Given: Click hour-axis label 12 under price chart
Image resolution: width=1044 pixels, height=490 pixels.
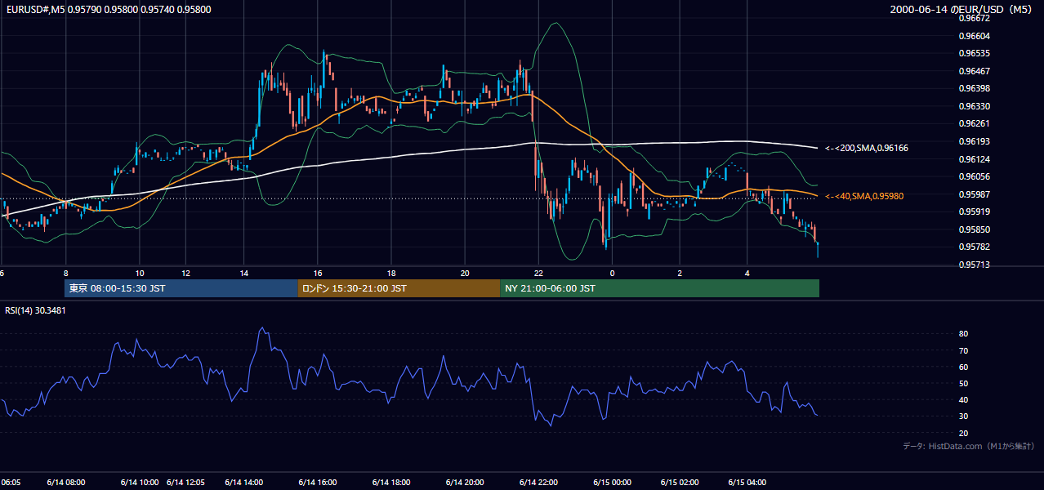Looking at the screenshot, I should coord(185,273).
